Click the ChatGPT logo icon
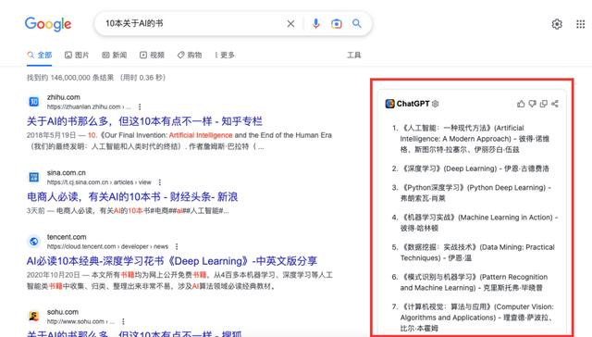This screenshot has width=592, height=337. point(390,104)
